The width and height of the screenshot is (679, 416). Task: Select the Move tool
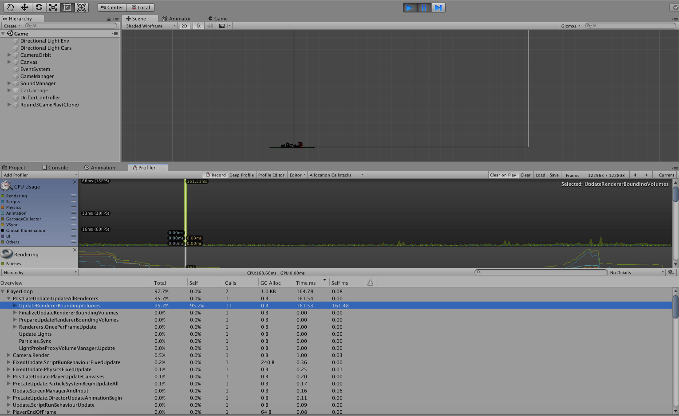[25, 8]
